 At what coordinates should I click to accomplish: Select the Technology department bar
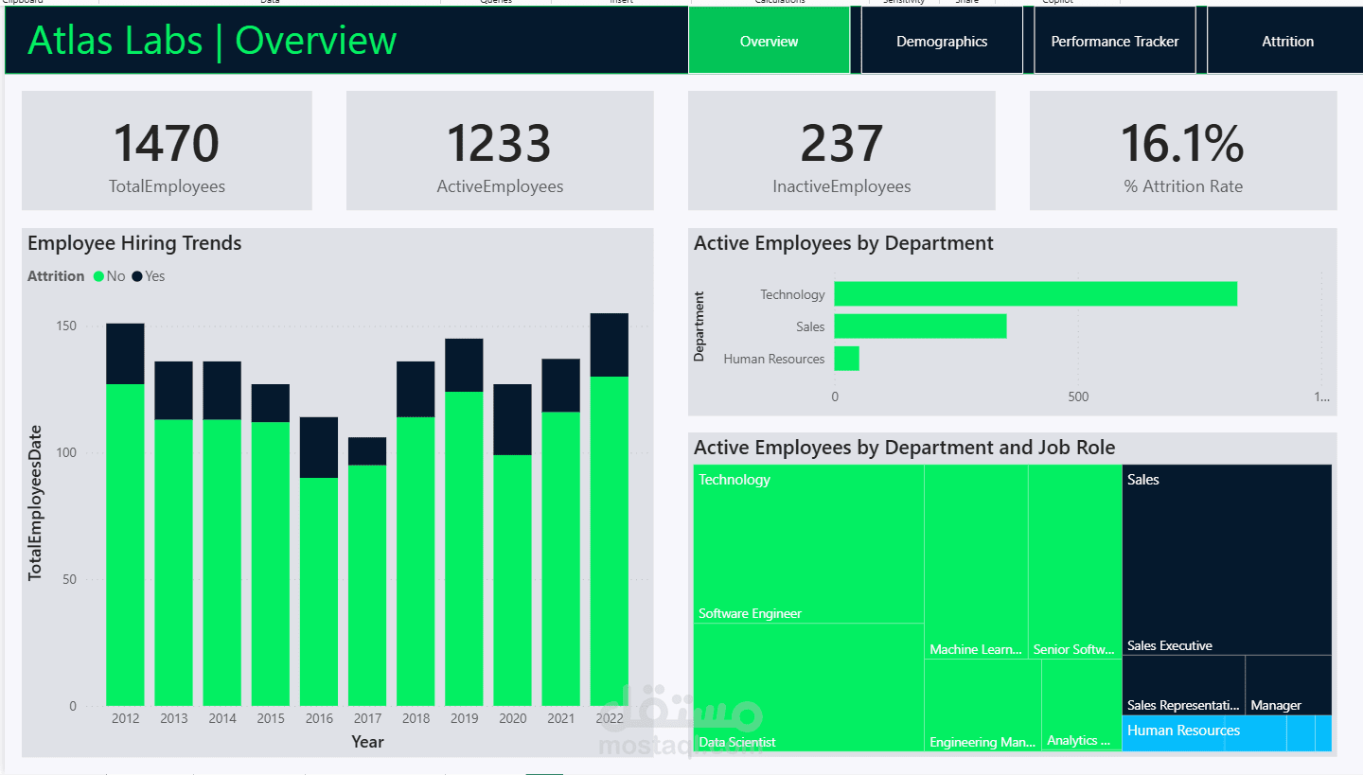1036,293
